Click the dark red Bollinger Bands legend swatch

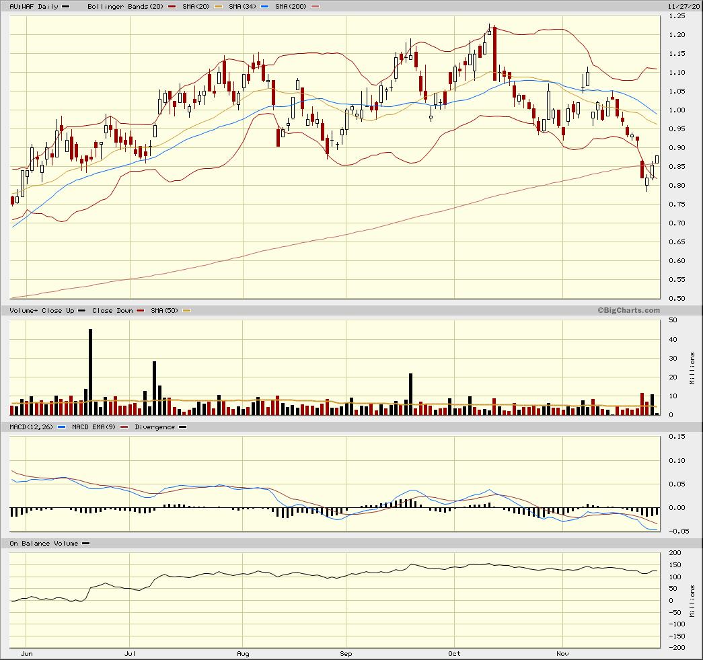[172, 7]
